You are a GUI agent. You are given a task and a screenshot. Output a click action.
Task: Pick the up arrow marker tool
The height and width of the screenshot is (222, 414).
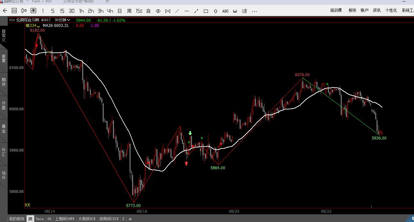[216, 11]
